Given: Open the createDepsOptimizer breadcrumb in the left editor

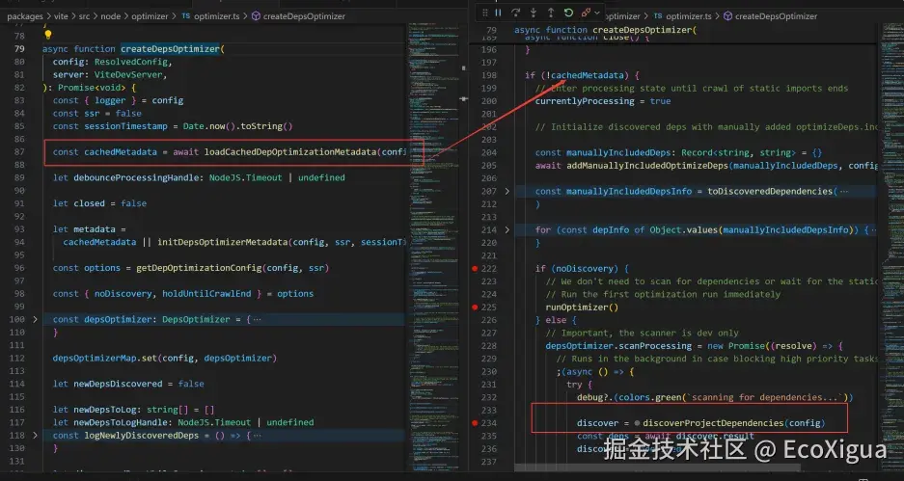Looking at the screenshot, I should (304, 16).
